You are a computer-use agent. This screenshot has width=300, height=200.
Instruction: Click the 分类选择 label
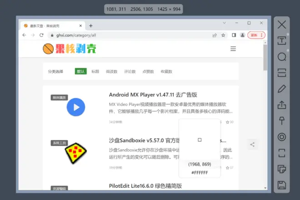[55, 72]
